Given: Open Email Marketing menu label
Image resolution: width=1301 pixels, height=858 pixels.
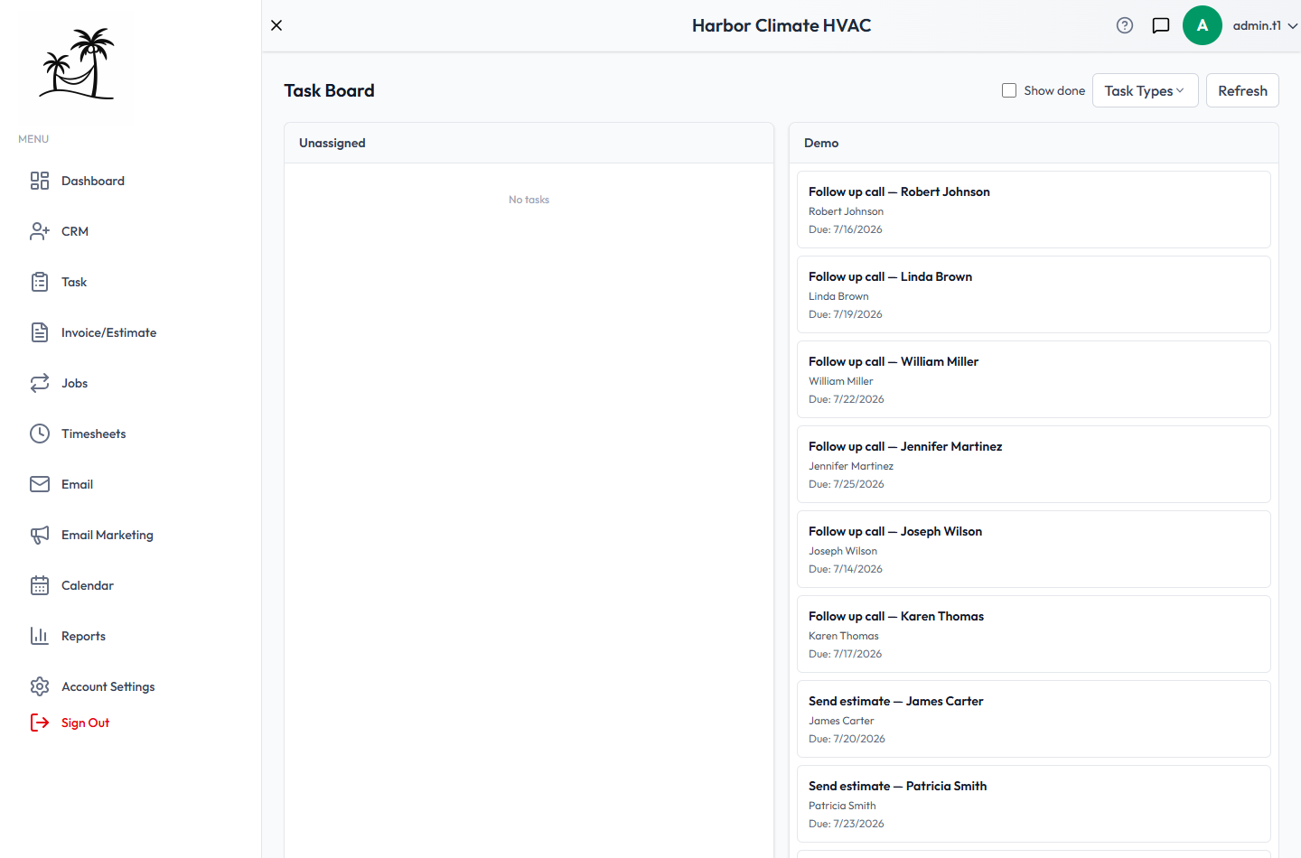Looking at the screenshot, I should (x=108, y=535).
